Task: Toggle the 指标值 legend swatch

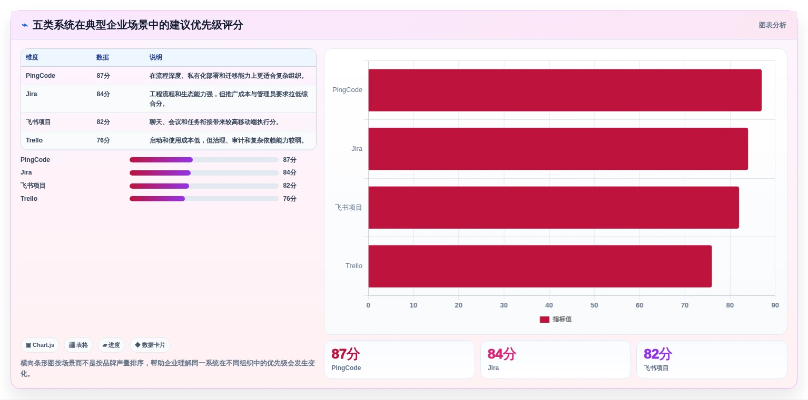Action: tap(544, 320)
